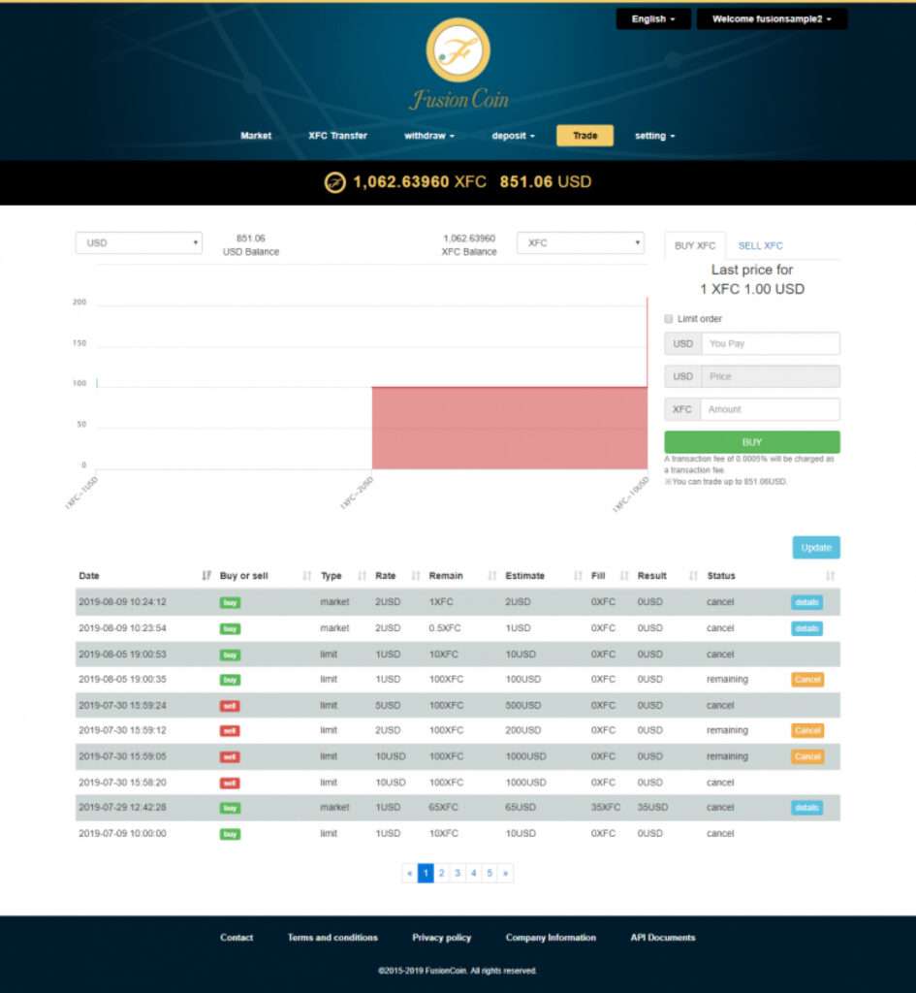This screenshot has height=993, width=916.
Task: Open the withdraw menu
Action: [x=428, y=136]
